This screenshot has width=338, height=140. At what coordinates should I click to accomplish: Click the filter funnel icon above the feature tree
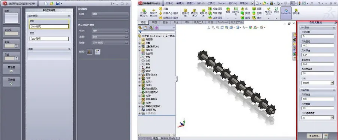pyautogui.click(x=140, y=32)
